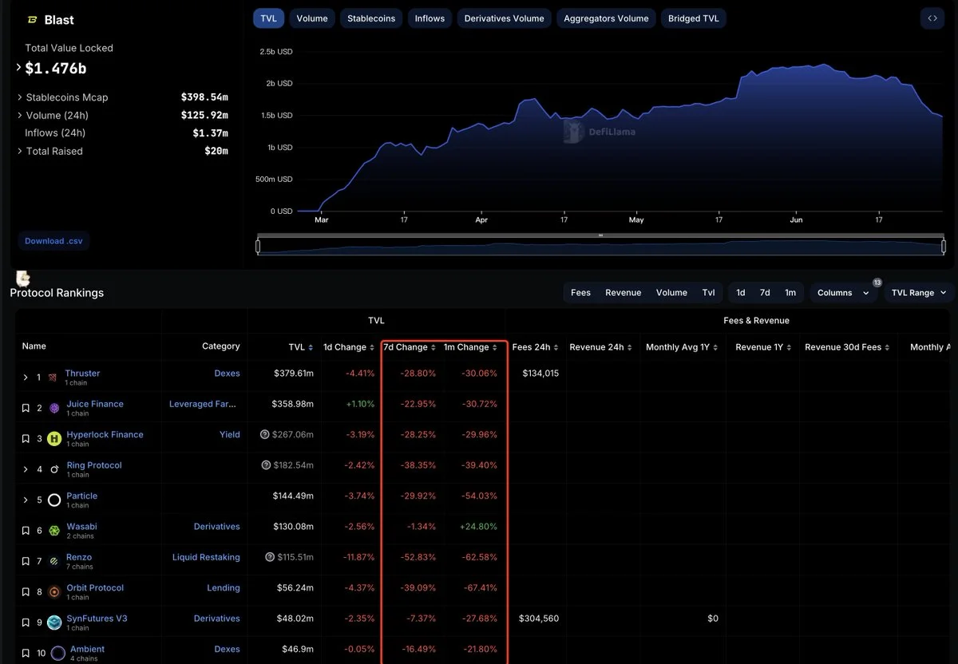The width and height of the screenshot is (958, 664).
Task: Grab the right handle of chart range slider
Action: click(x=944, y=247)
